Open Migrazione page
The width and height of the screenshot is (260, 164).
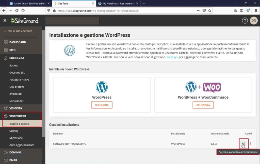click(x=16, y=138)
